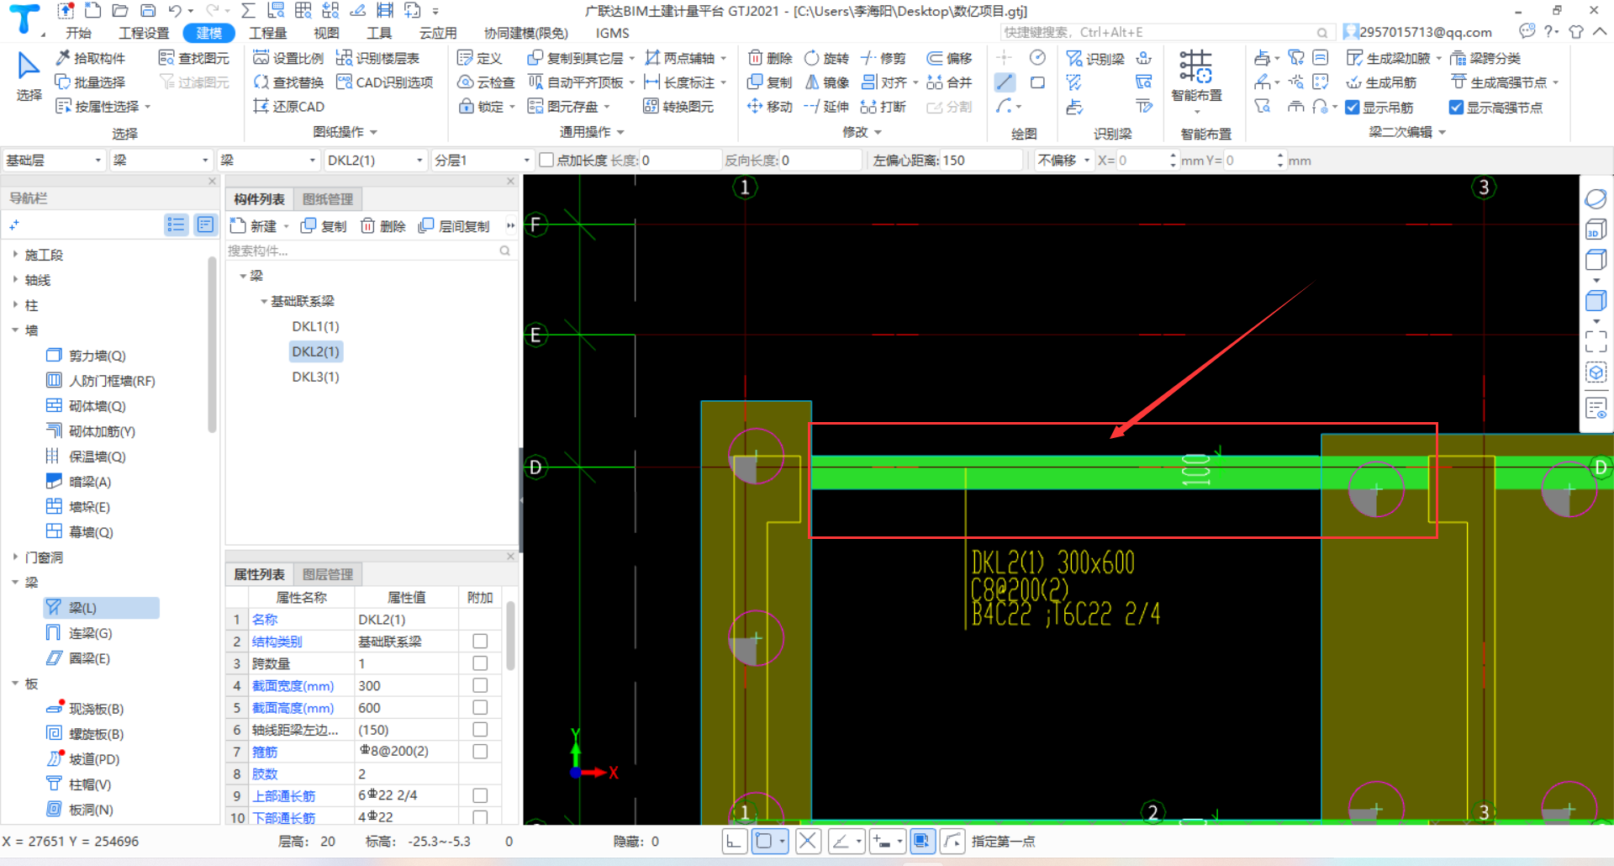Switch to the 工程量 ribbon tab
The height and width of the screenshot is (866, 1614).
tap(268, 33)
